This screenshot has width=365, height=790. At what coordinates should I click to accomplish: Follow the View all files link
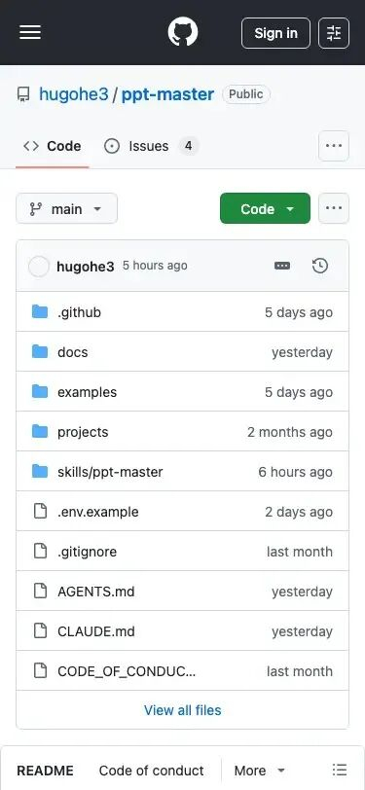(x=183, y=710)
